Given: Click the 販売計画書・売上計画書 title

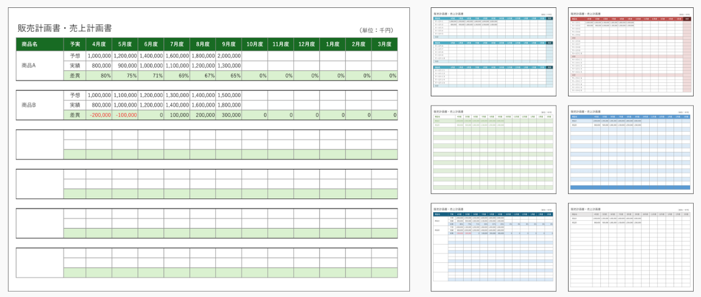Looking at the screenshot, I should (x=64, y=28).
